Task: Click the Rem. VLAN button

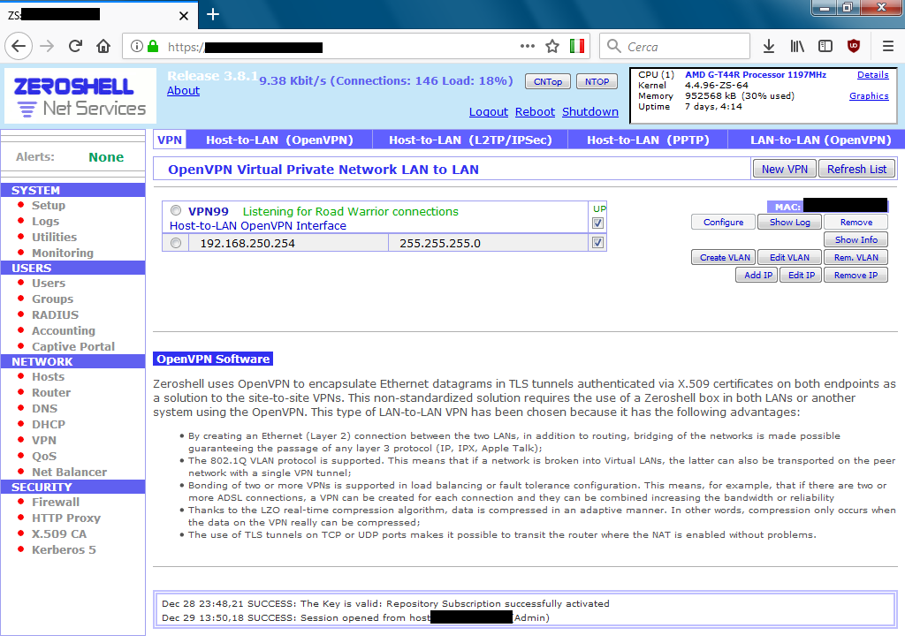Action: (856, 257)
